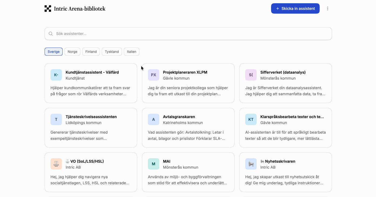Screen dimensions: 376x197
Task: Click the PX avatar icon for Projektplaneraren
Action: coord(153,75)
